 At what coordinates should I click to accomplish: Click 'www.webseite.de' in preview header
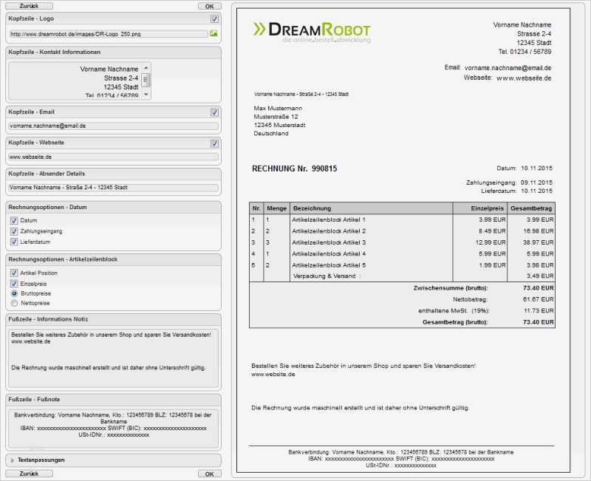[524, 78]
